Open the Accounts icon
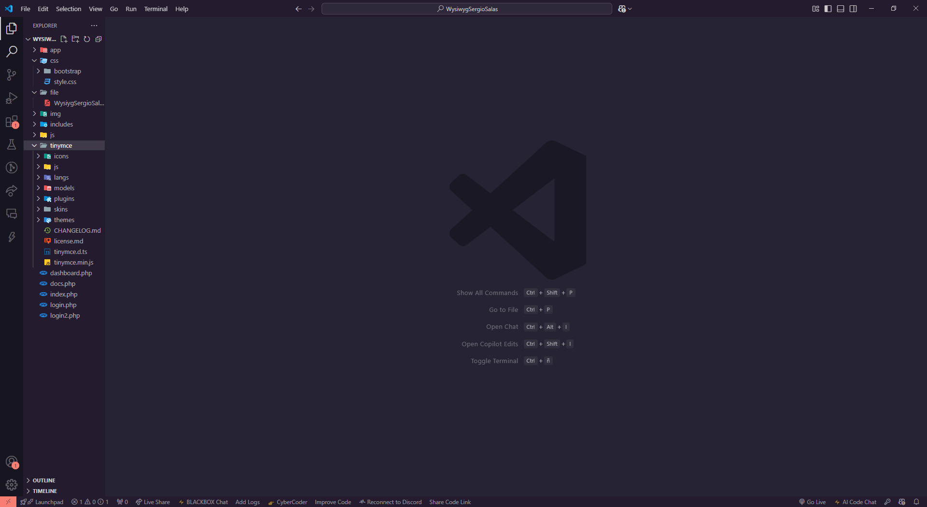Image resolution: width=927 pixels, height=507 pixels. pyautogui.click(x=12, y=462)
